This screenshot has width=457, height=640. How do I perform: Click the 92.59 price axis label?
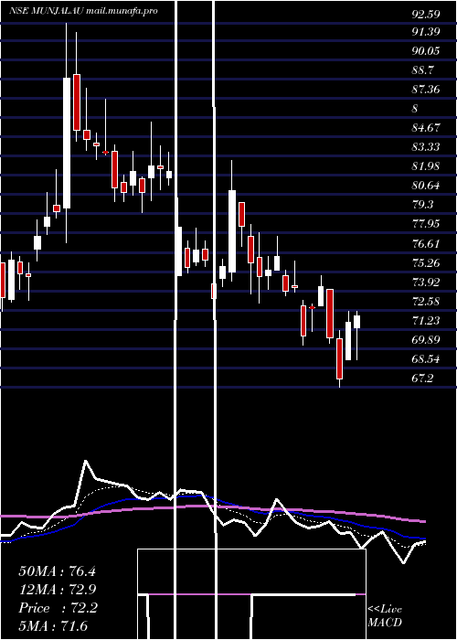(x=426, y=15)
